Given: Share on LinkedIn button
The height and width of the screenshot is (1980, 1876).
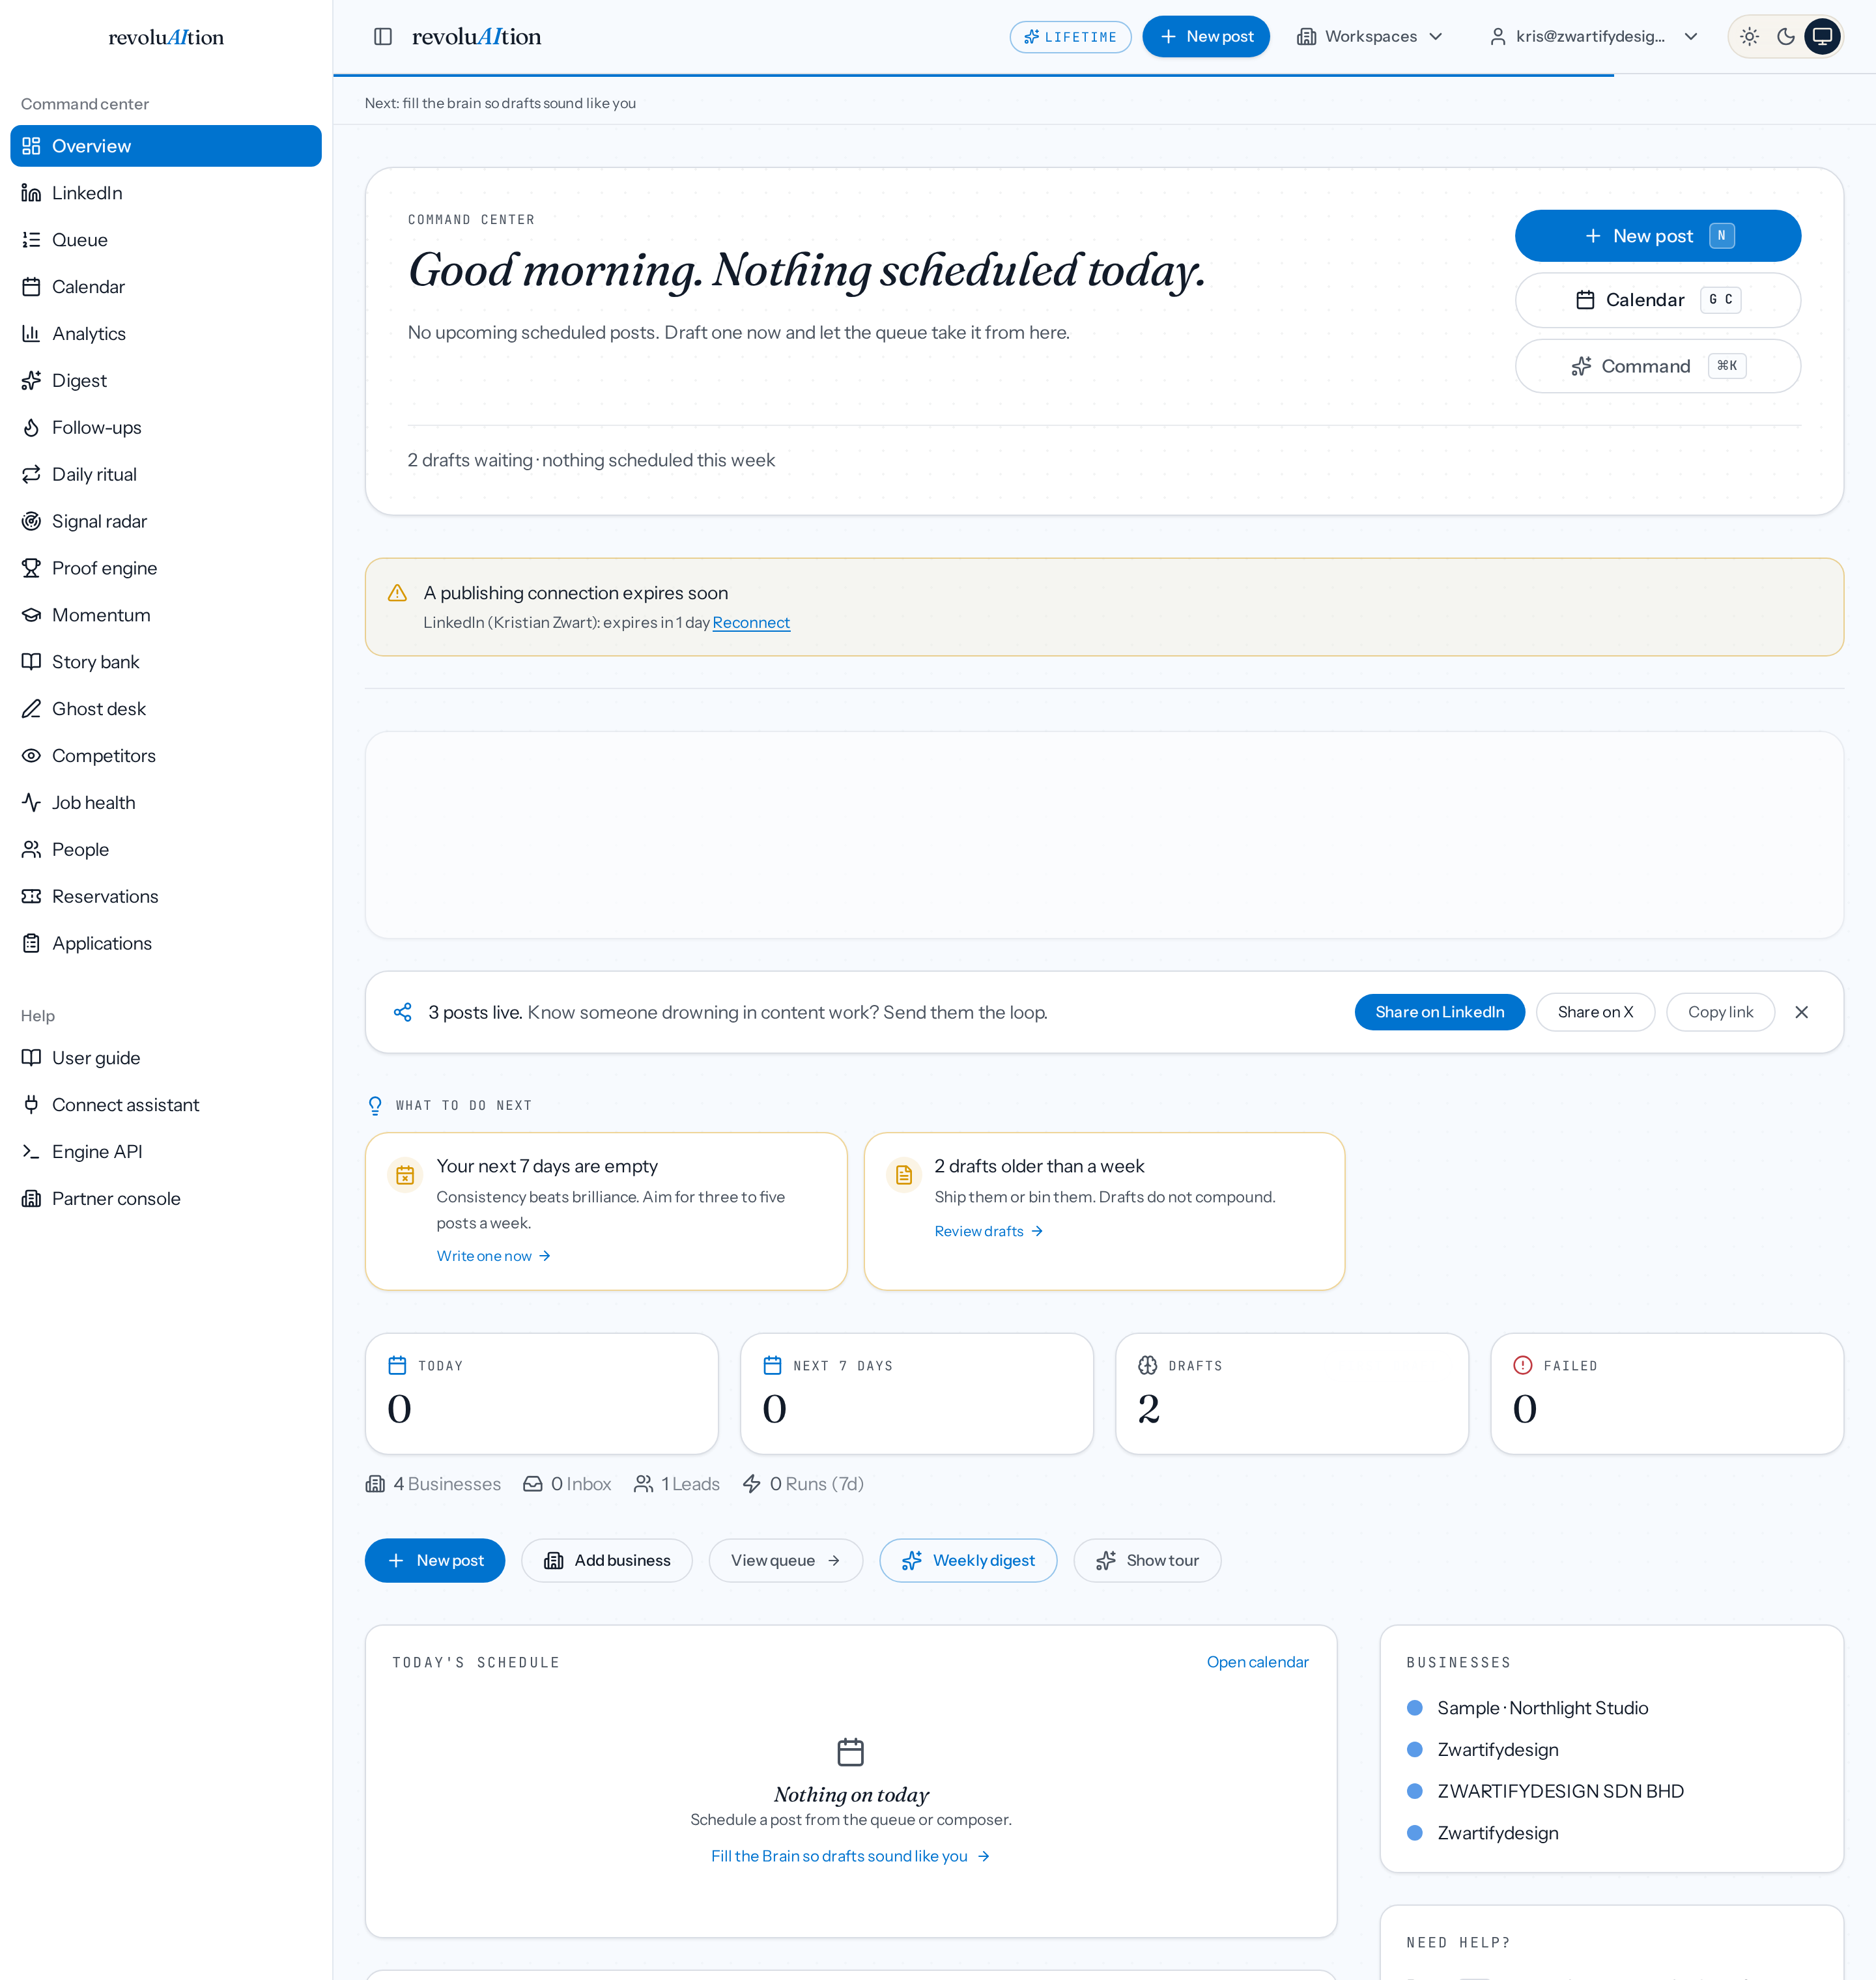Looking at the screenshot, I should [1439, 1012].
